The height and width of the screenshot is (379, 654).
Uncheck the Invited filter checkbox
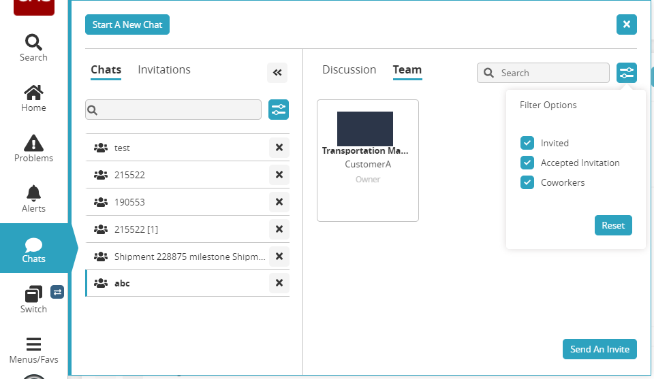(x=527, y=143)
